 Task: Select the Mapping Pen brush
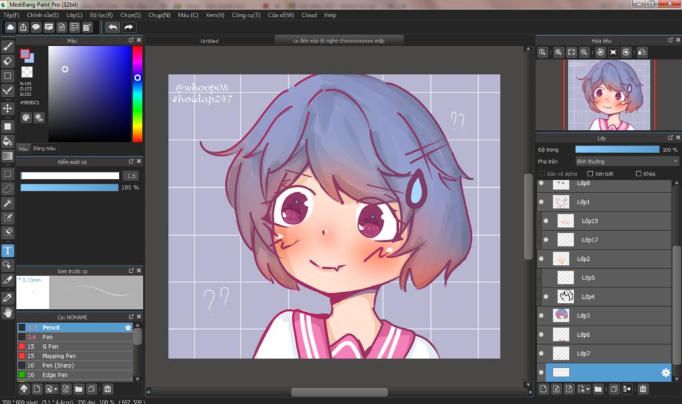click(75, 355)
